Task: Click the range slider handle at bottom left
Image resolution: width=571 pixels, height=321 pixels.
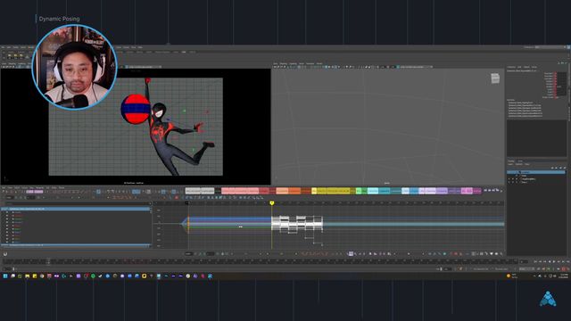Action: point(14,269)
